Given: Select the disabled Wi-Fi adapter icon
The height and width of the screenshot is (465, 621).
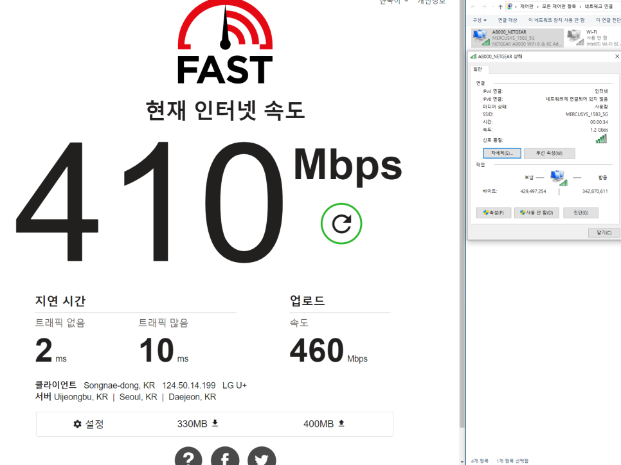Looking at the screenshot, I should point(575,37).
